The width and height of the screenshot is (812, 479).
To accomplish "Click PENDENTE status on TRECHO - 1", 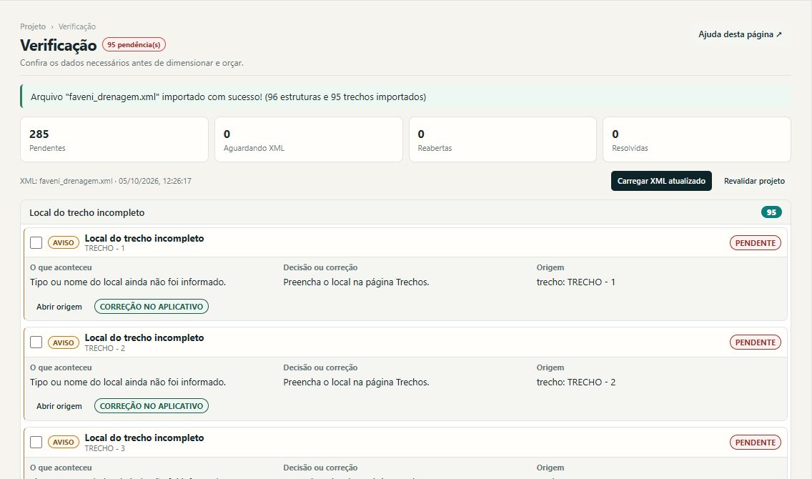I will click(755, 243).
